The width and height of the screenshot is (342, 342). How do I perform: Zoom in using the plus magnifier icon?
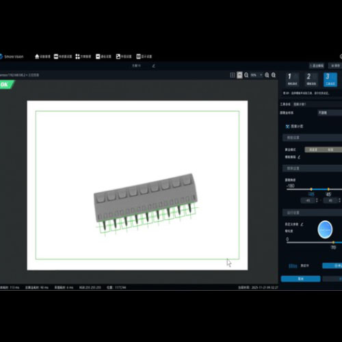[x=267, y=75]
